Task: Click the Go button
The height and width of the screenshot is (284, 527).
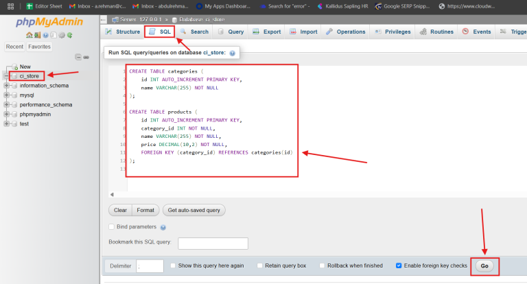Action: pyautogui.click(x=484, y=266)
